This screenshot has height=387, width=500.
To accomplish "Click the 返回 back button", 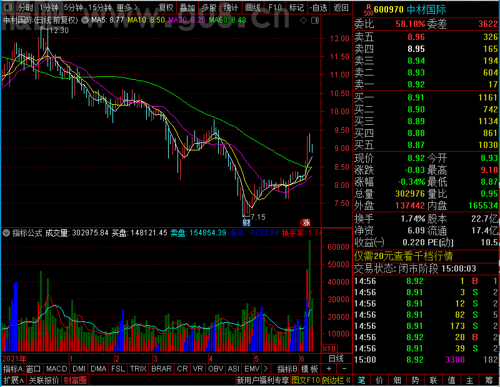I will 341,7.
